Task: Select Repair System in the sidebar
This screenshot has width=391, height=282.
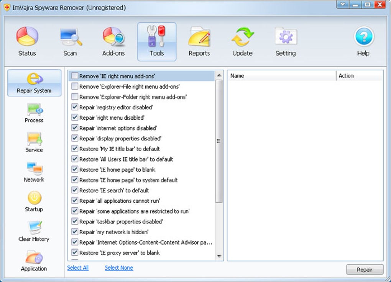Action: 34,83
